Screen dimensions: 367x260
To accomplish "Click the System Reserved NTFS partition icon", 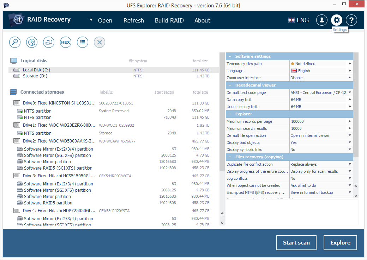I will [20, 111].
